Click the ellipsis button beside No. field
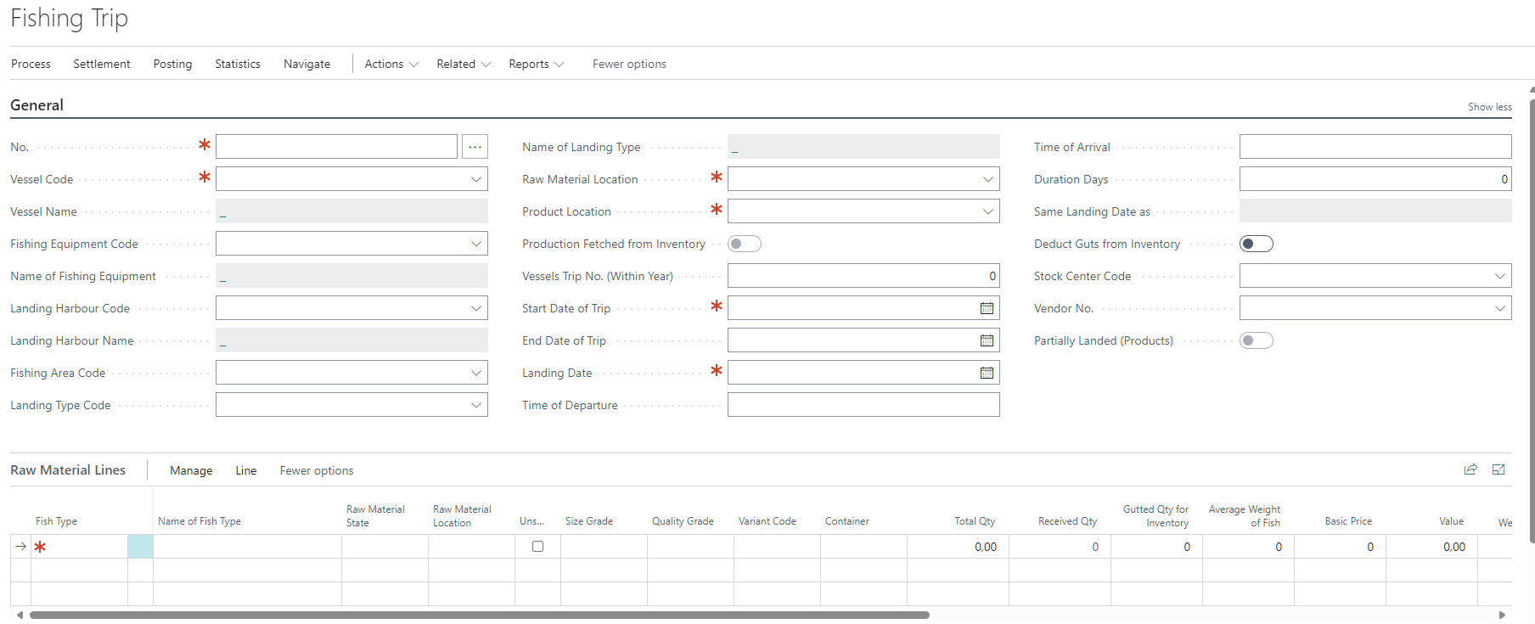Image resolution: width=1535 pixels, height=624 pixels. [475, 147]
